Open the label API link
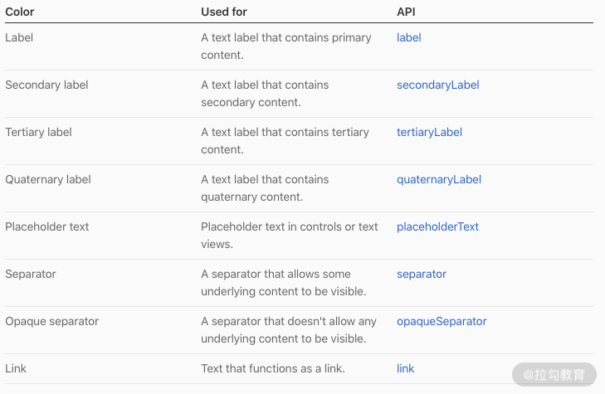The width and height of the screenshot is (605, 394). click(409, 37)
